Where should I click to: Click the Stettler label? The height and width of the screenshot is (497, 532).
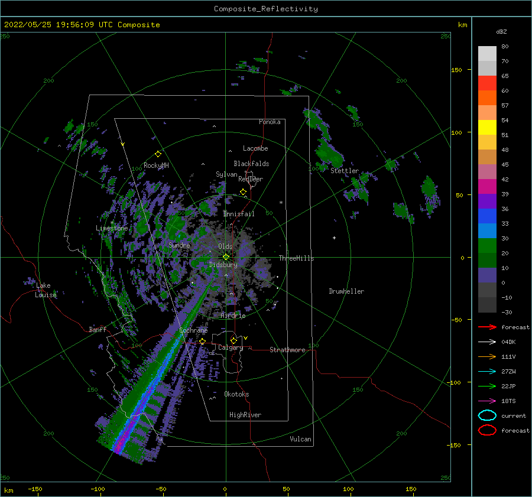(x=345, y=171)
